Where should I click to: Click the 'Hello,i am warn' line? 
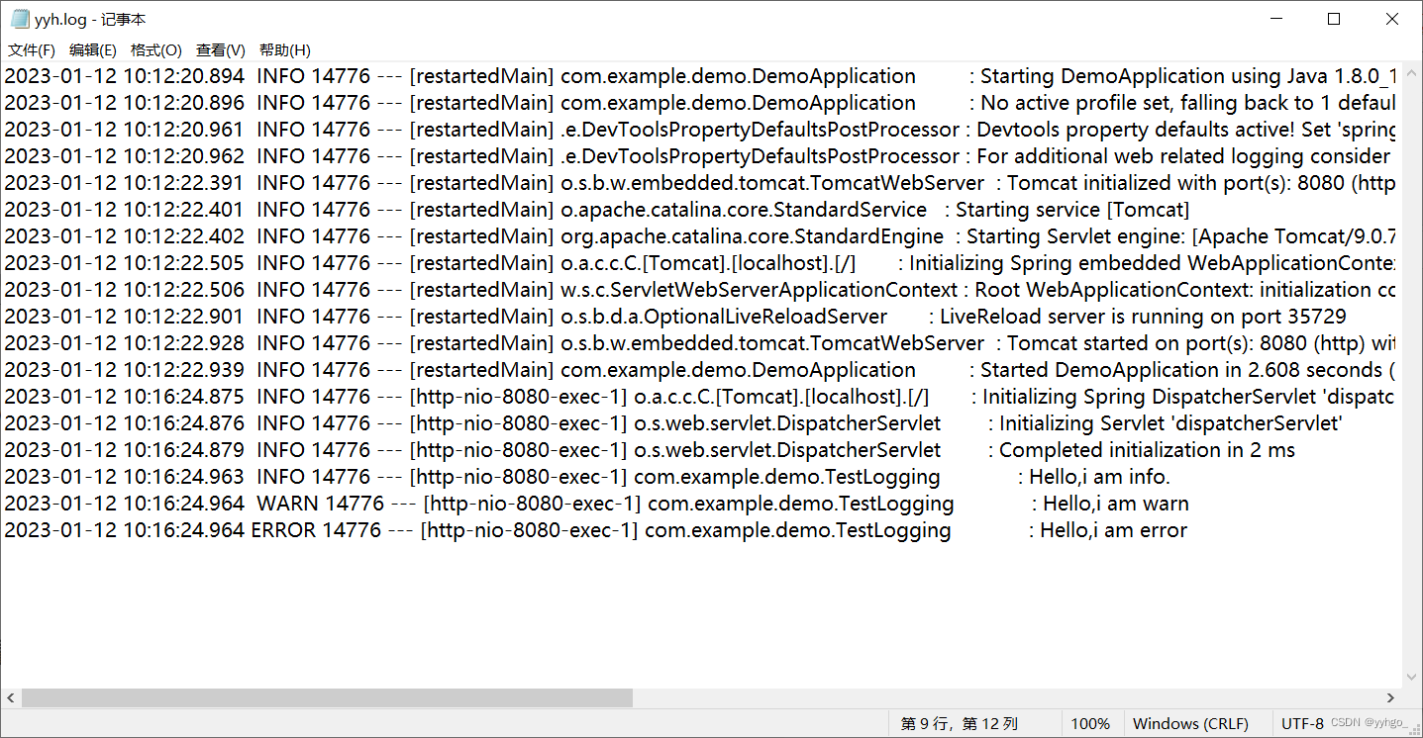(596, 504)
